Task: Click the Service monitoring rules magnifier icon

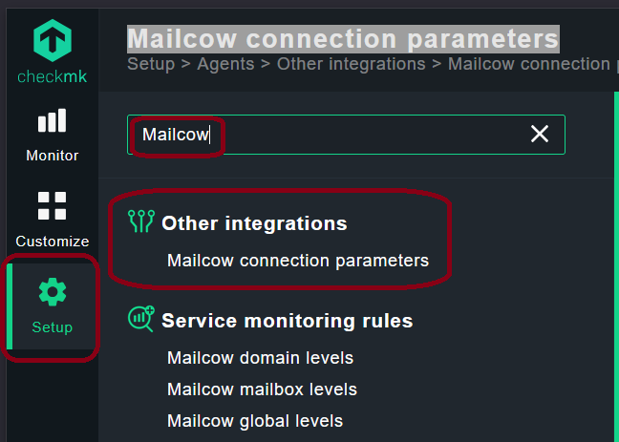Action: coord(141,319)
